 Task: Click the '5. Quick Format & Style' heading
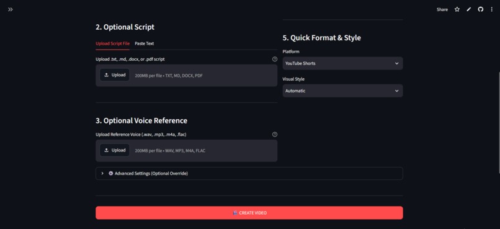pos(322,38)
